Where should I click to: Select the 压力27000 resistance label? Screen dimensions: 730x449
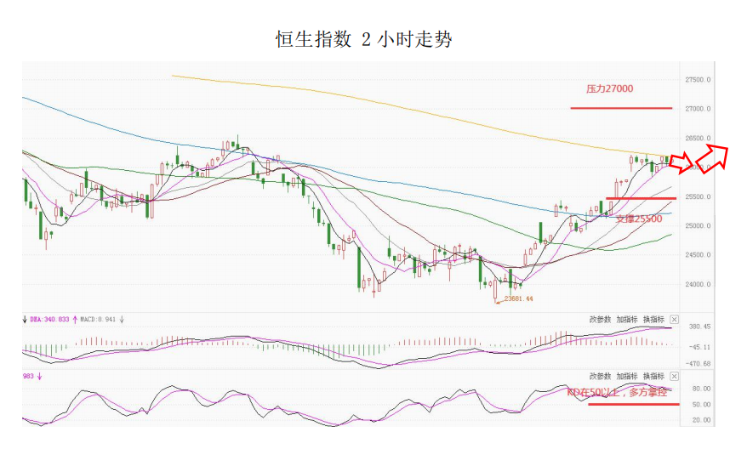click(x=609, y=88)
